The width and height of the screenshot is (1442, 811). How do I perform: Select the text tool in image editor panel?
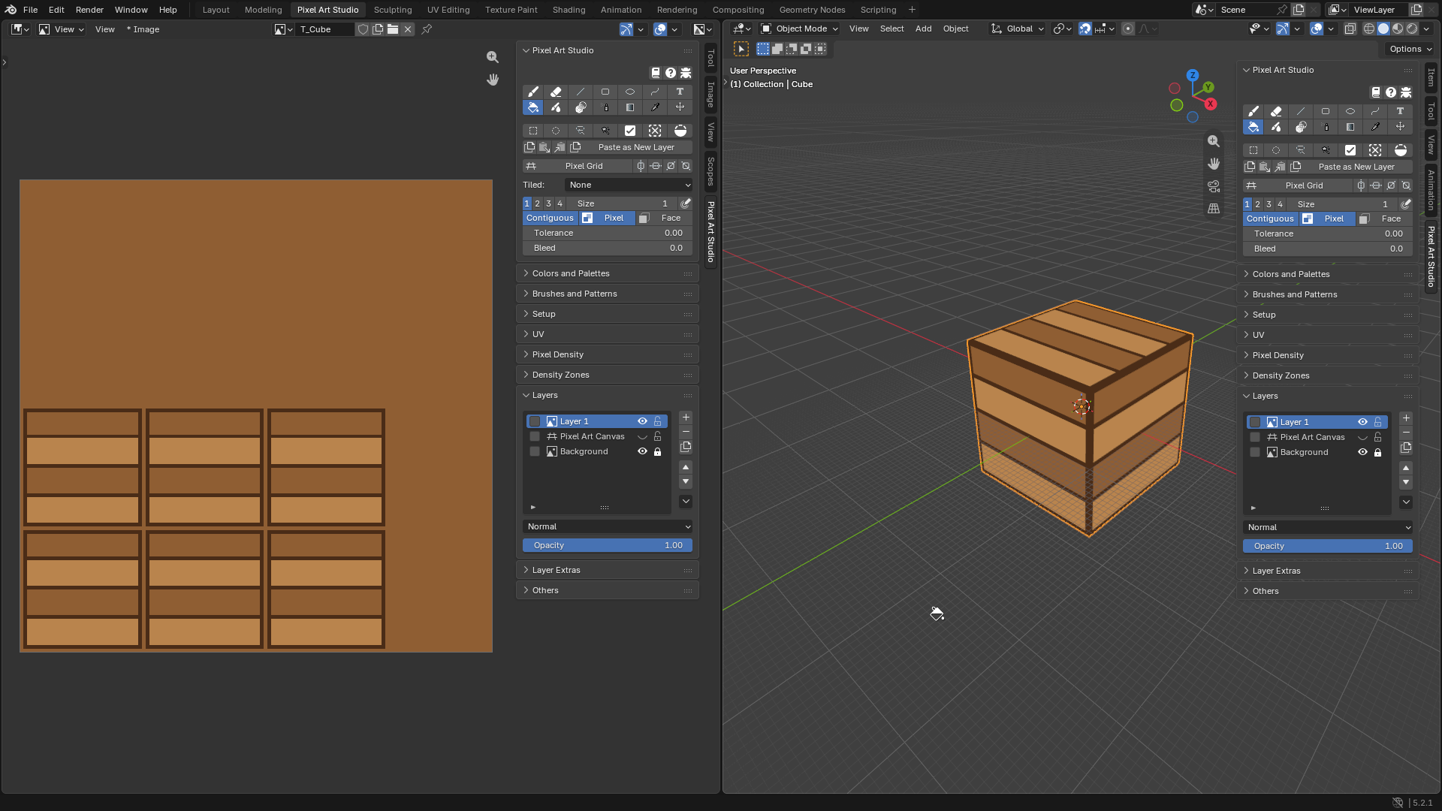680,92
